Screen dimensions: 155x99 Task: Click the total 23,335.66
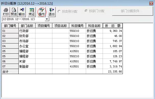[113, 72]
